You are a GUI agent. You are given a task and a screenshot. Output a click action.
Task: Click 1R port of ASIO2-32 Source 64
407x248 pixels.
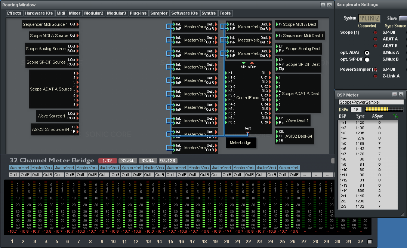tap(77, 132)
